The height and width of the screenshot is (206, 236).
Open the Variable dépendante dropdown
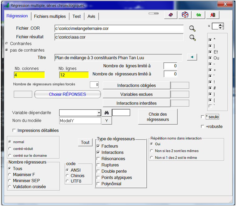click(x=99, y=113)
